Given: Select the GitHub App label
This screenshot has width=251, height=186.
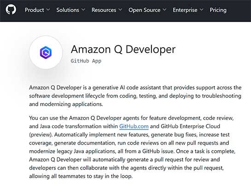Looking at the screenshot, I should 86,61.
